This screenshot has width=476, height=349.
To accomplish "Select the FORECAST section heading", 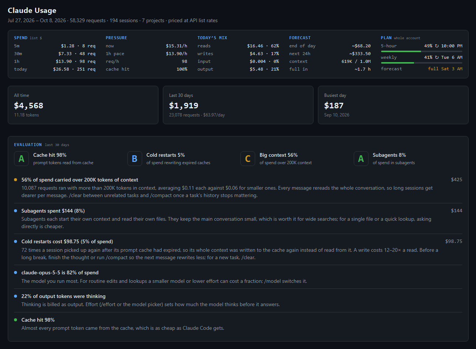I will [300, 38].
